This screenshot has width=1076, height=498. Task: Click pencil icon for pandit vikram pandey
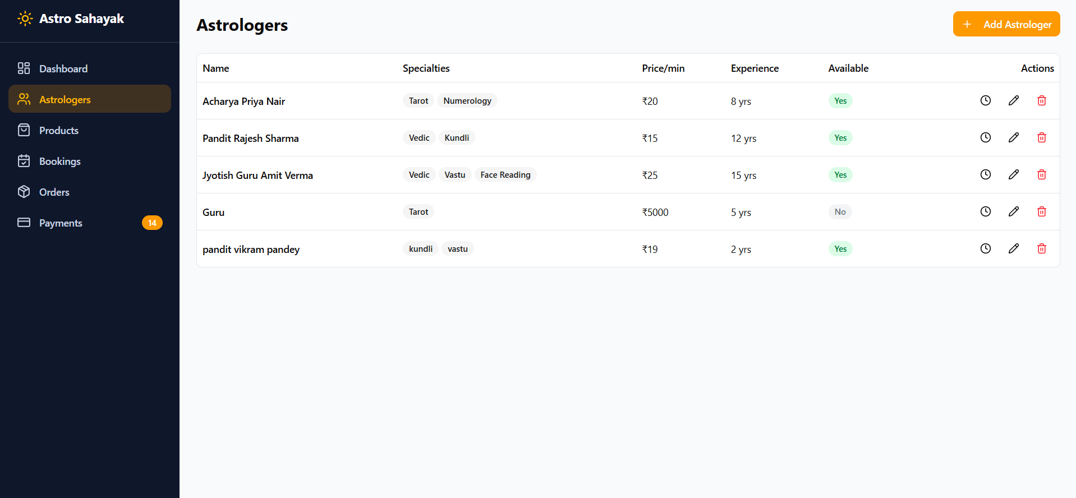(1013, 248)
